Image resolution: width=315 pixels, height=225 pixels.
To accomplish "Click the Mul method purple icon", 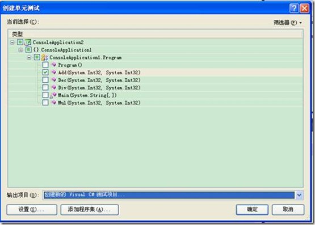I will (54, 103).
